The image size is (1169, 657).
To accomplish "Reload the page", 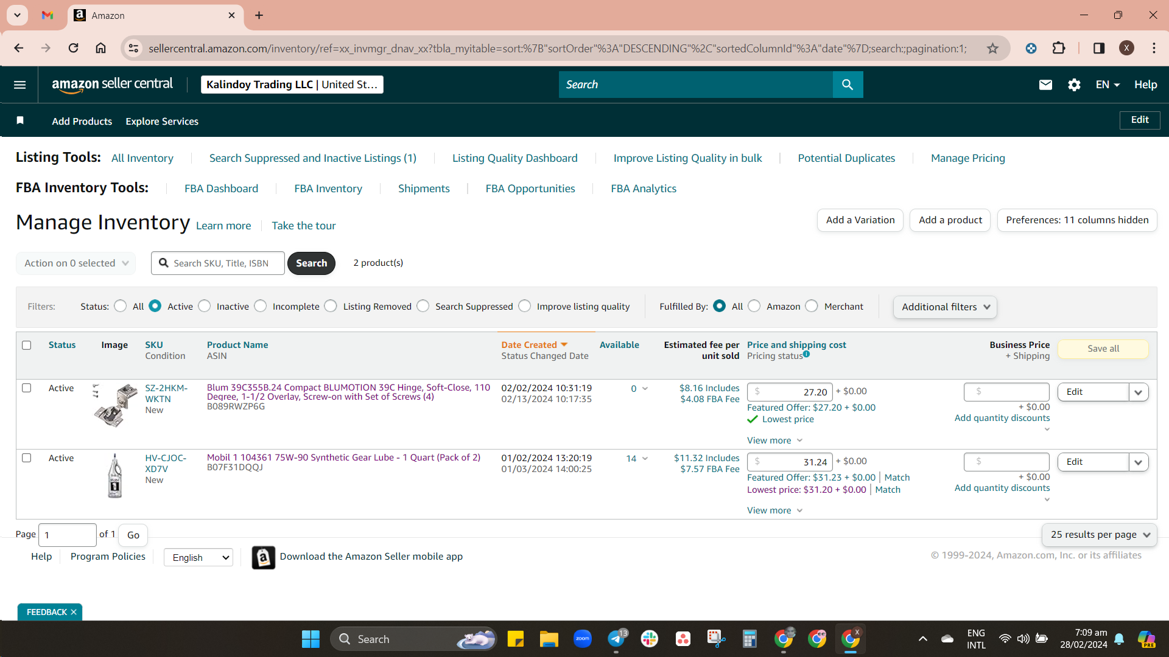I will (73, 48).
